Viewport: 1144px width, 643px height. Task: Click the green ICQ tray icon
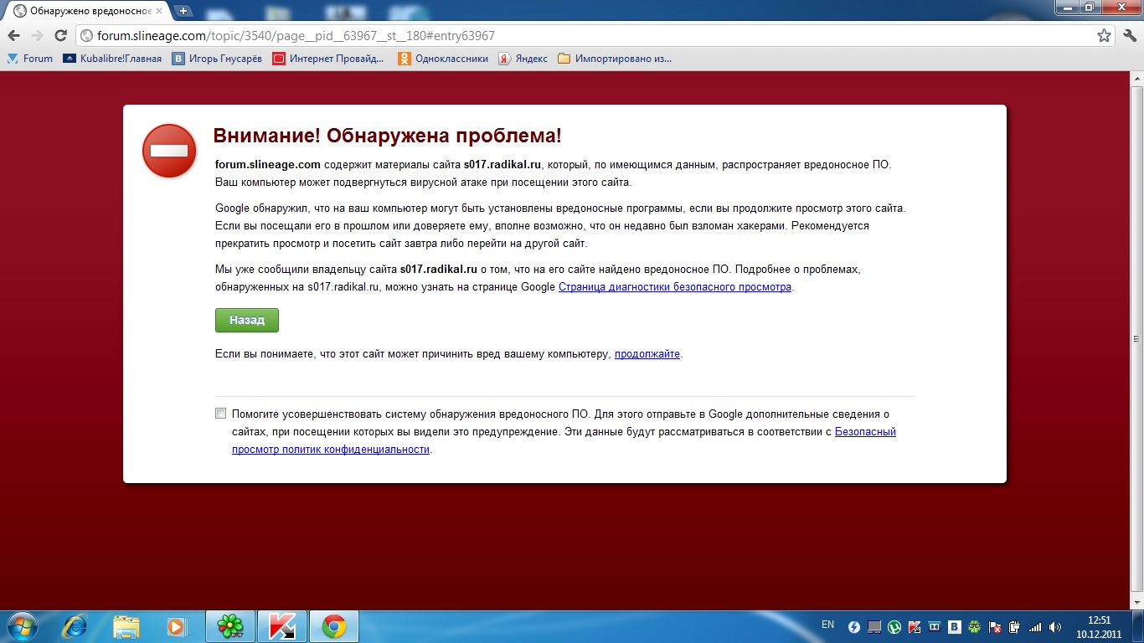pyautogui.click(x=975, y=626)
